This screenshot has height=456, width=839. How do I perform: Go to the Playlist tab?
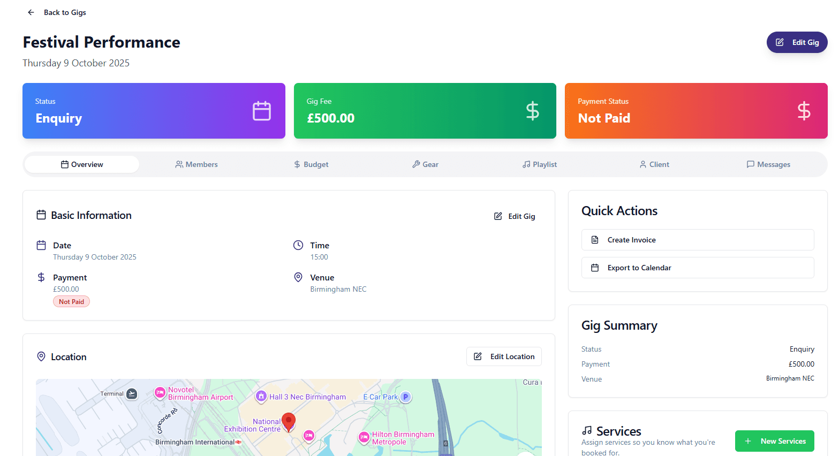click(540, 164)
